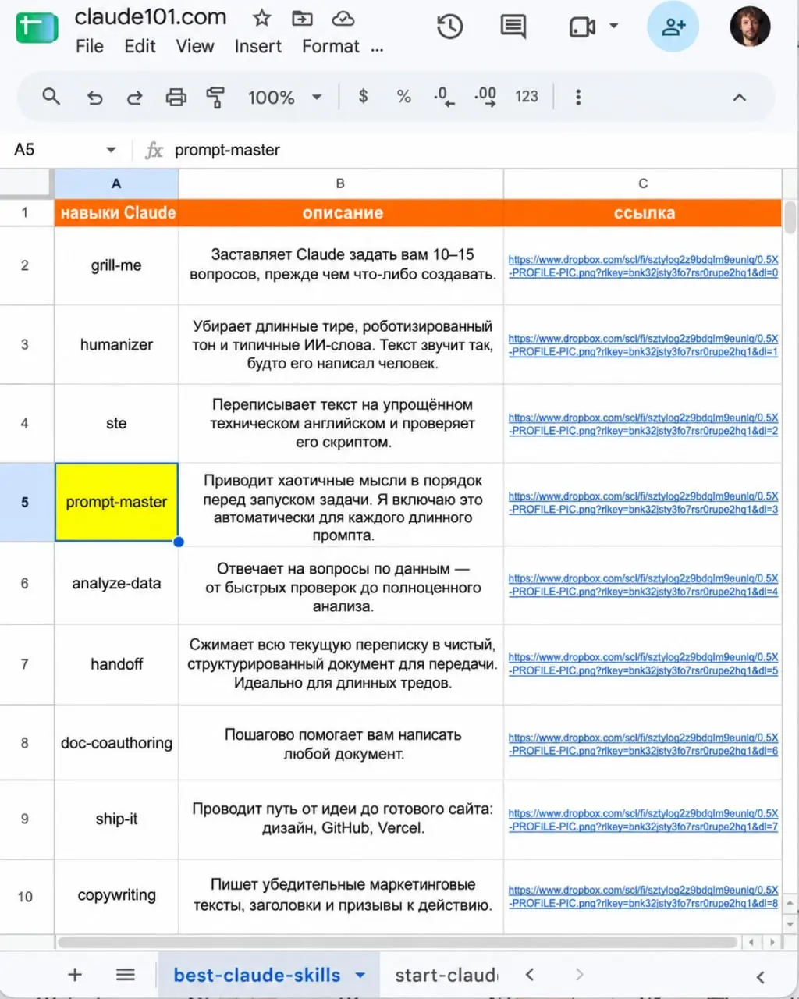Screen dimensions: 799x999
Task: Select the copywriting cell
Action: point(116,895)
